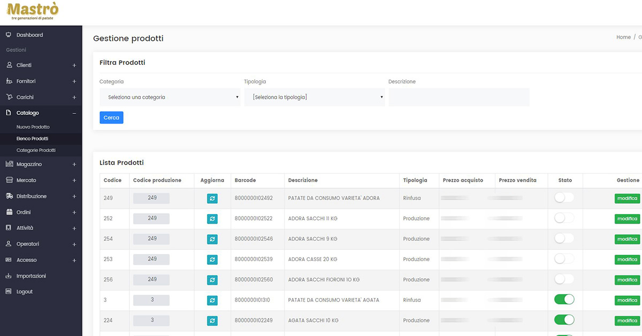The width and height of the screenshot is (642, 336).
Task: Enable status toggle for ADORA SACCHI 9 KG
Action: coord(564,238)
